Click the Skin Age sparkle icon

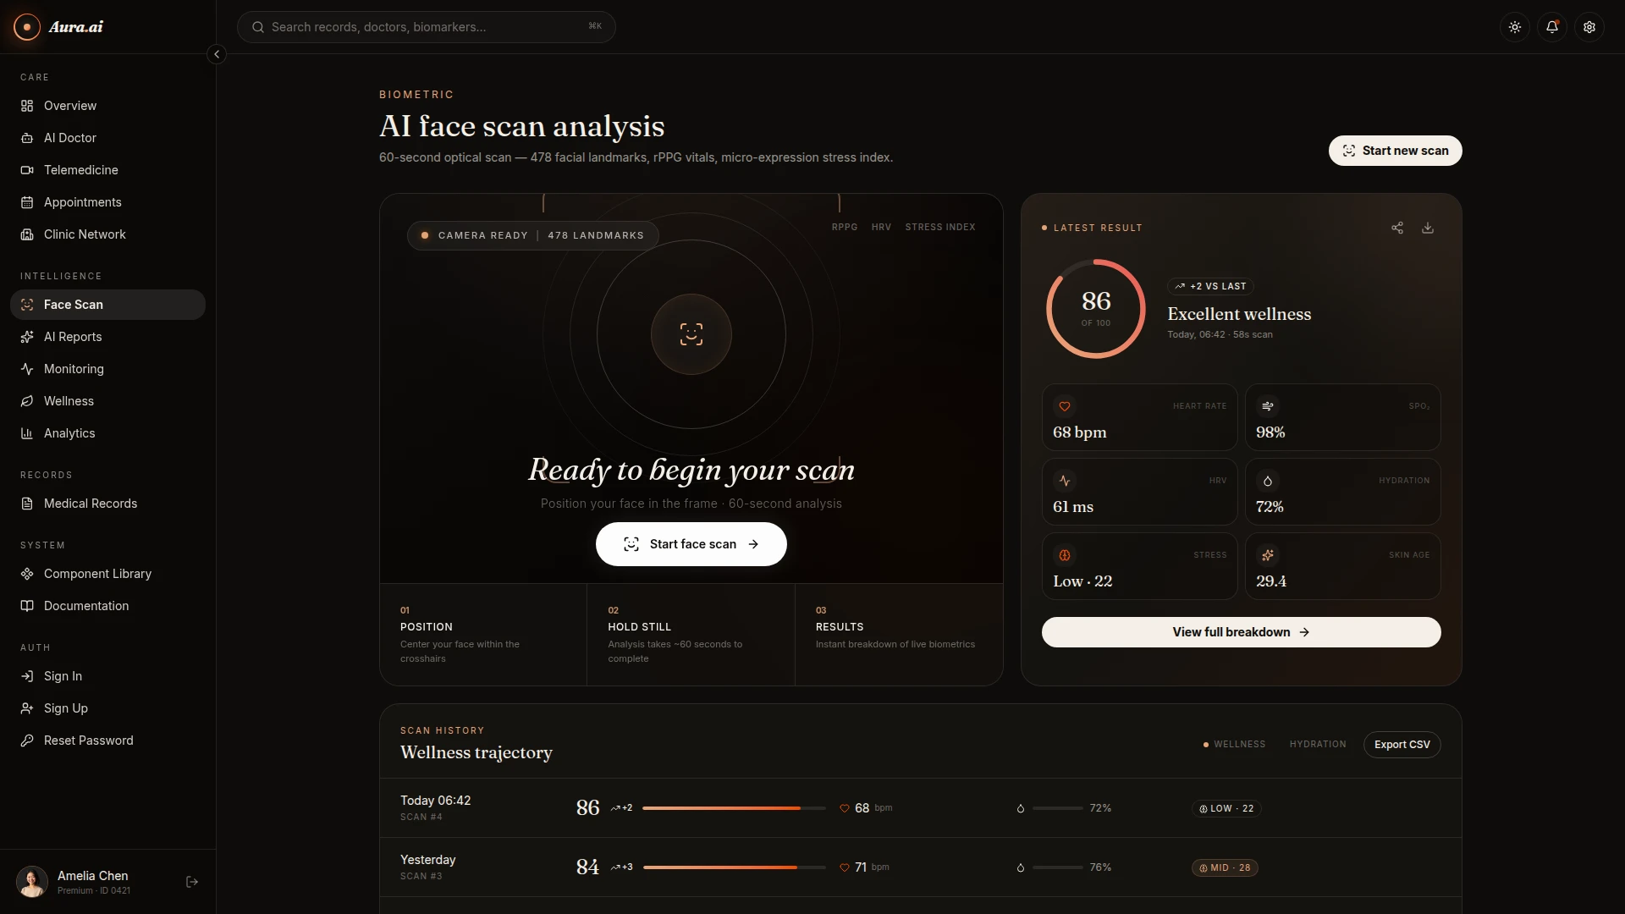(x=1268, y=555)
